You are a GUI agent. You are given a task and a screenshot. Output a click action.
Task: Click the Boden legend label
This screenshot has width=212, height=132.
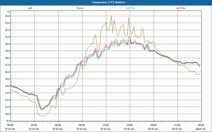point(80,8)
